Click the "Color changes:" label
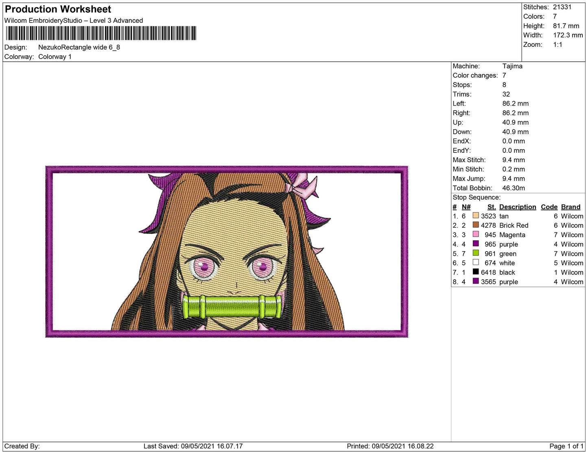Viewport: 588px width, 452px height. pyautogui.click(x=475, y=76)
